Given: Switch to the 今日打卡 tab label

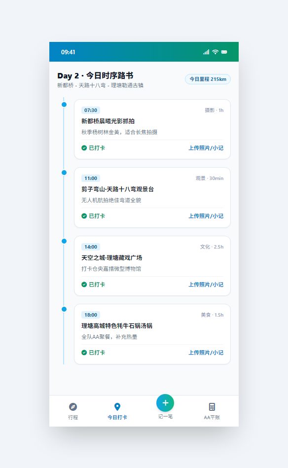Looking at the screenshot, I should [117, 417].
